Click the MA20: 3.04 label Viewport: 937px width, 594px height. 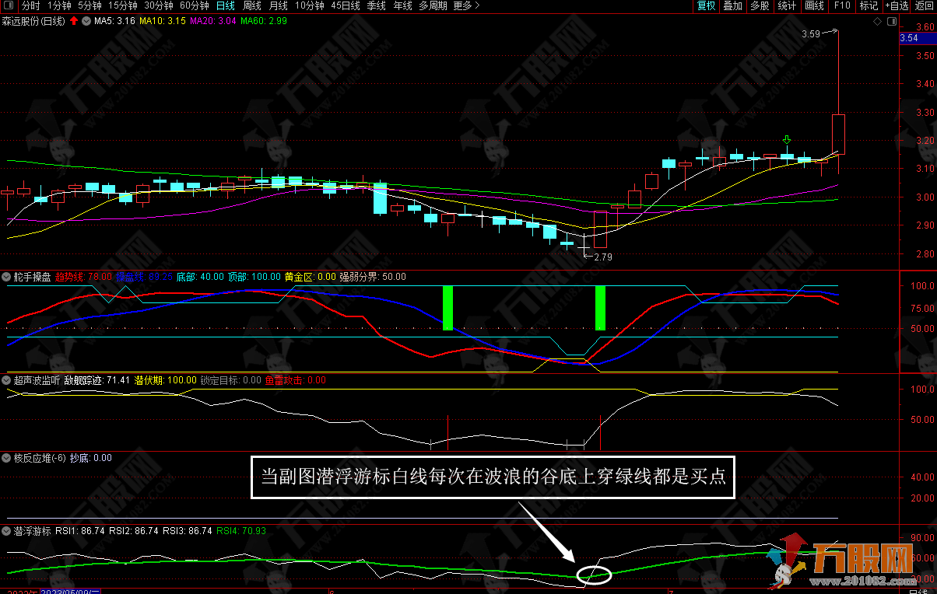213,21
